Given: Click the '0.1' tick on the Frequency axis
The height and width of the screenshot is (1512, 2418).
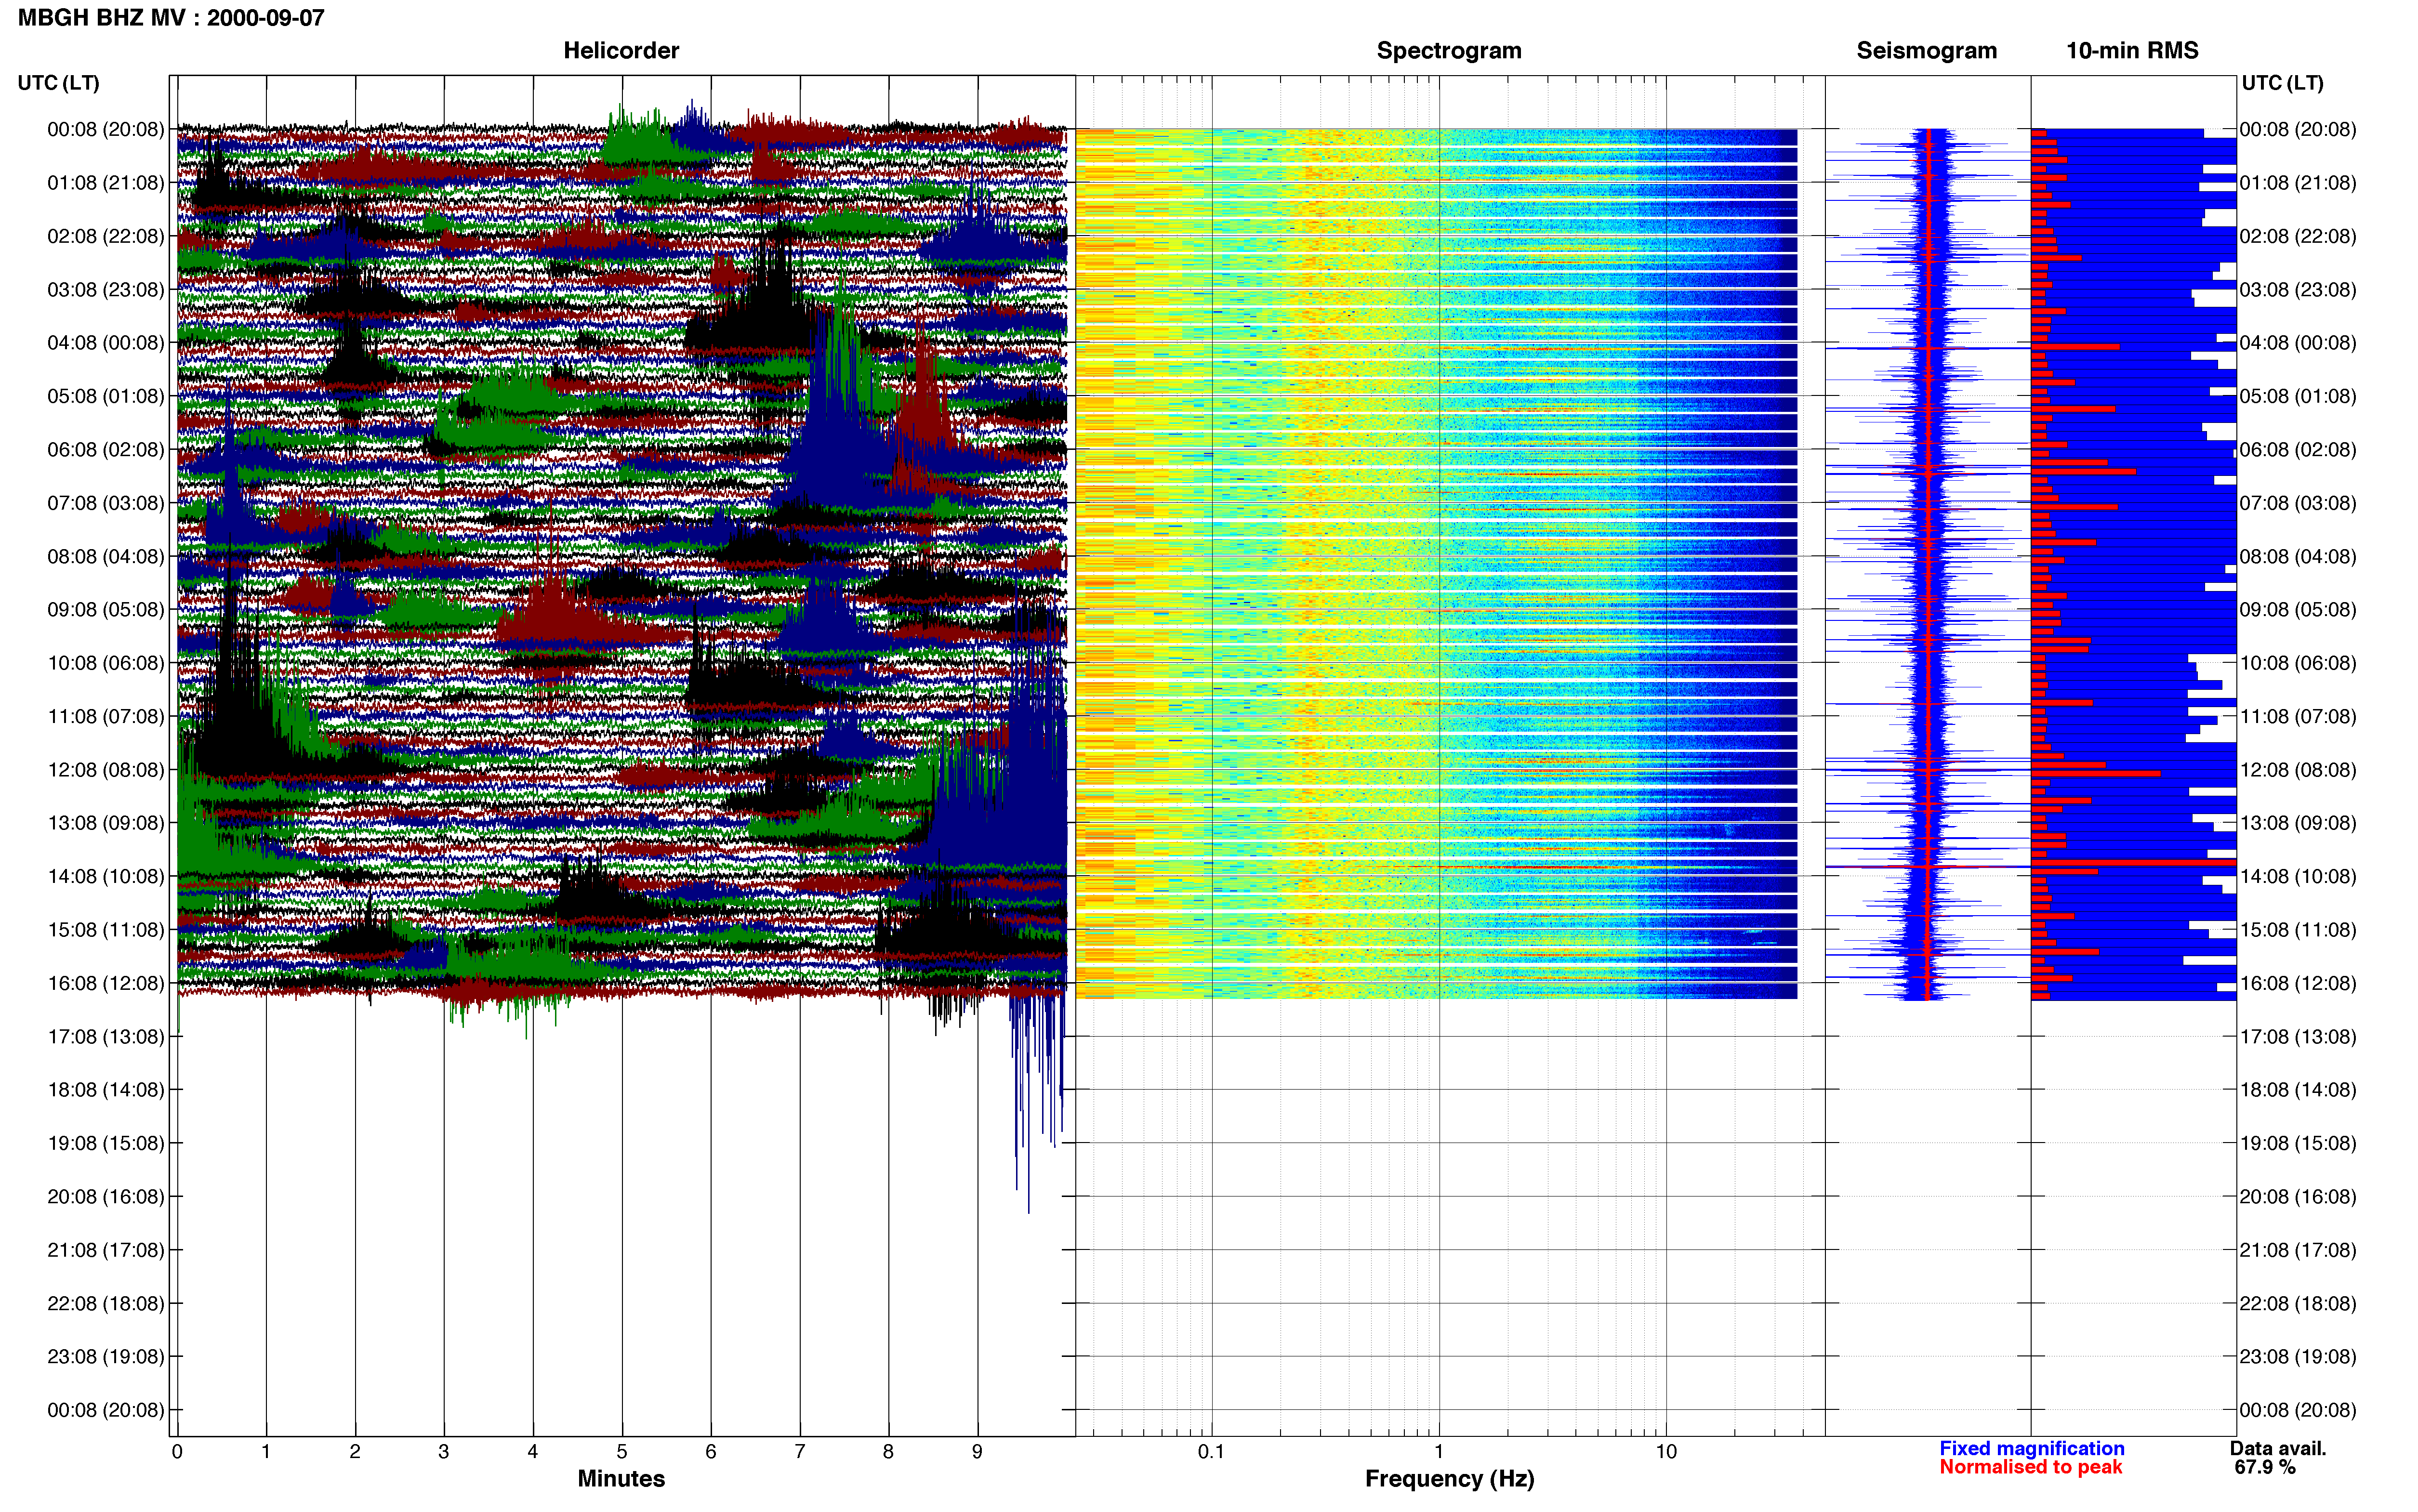Looking at the screenshot, I should pyautogui.click(x=1211, y=1452).
